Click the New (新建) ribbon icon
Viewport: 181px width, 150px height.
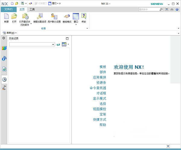(x=6, y=16)
